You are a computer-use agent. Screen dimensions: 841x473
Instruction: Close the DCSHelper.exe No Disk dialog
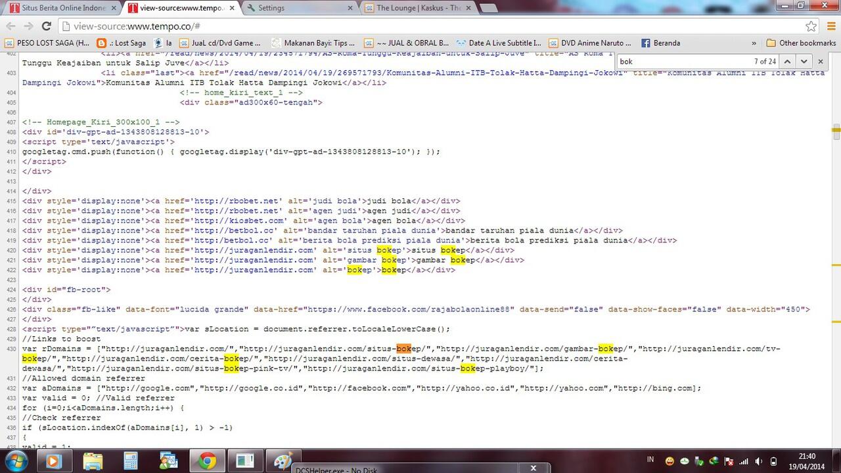(533, 468)
